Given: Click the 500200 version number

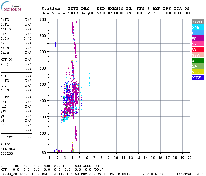Looking at the screenshot, I should (7, 153).
